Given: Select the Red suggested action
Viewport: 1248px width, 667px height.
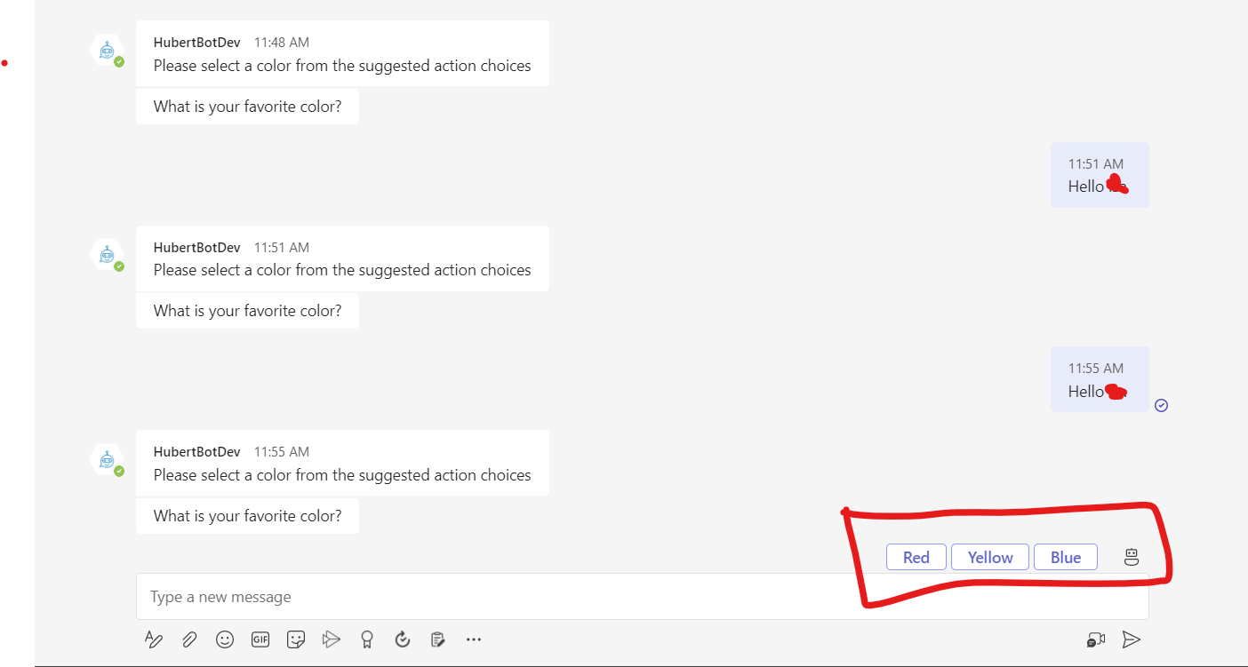Looking at the screenshot, I should point(916,557).
